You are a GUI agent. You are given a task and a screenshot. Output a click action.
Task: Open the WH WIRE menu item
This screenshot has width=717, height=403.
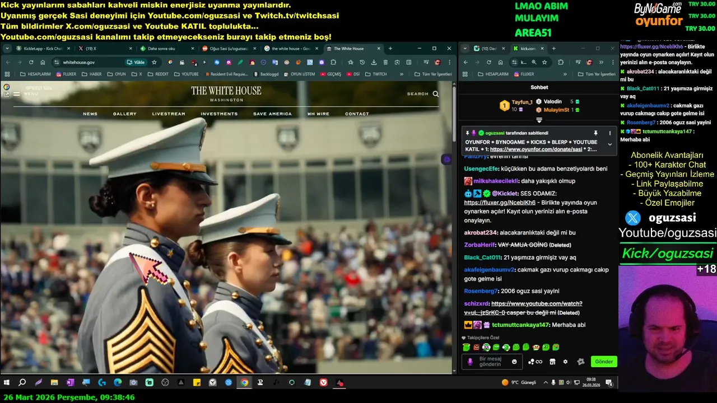click(318, 114)
